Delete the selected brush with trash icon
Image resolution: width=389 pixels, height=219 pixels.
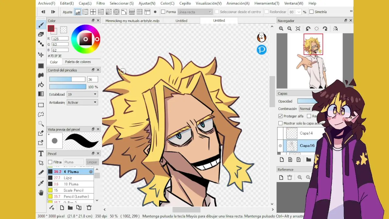tap(89, 207)
